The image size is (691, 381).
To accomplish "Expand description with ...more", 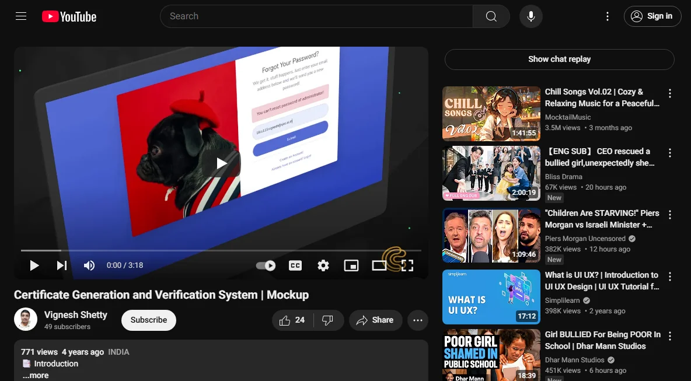I will 36,375.
